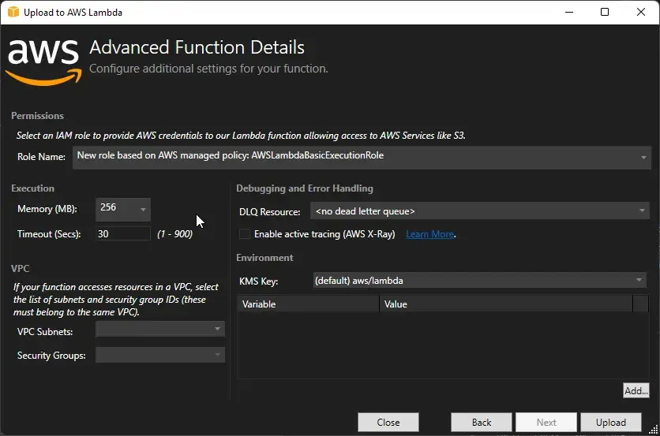Click the 'Permissions' section label
660x436 pixels.
pyautogui.click(x=37, y=116)
